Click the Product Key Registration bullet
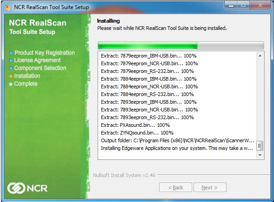 point(11,53)
